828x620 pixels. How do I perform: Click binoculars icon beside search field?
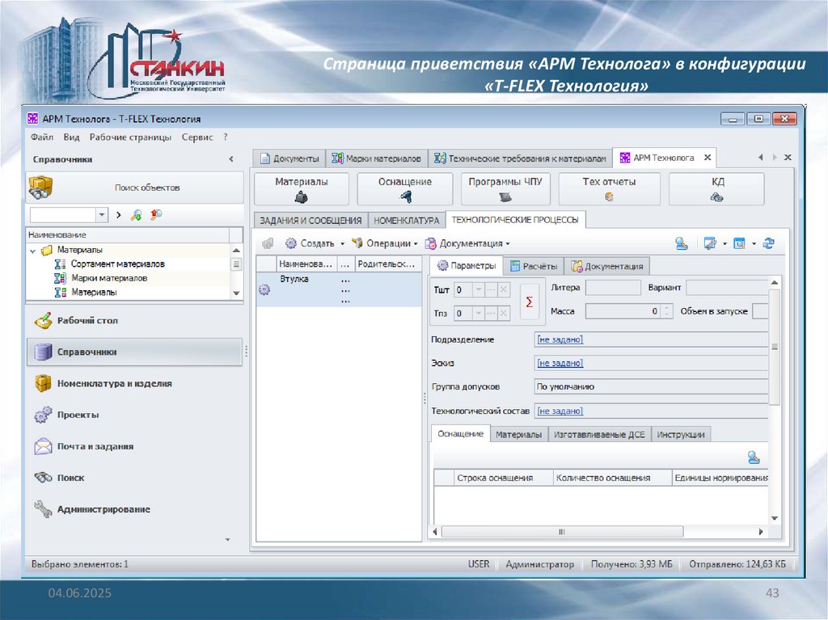pos(156,215)
